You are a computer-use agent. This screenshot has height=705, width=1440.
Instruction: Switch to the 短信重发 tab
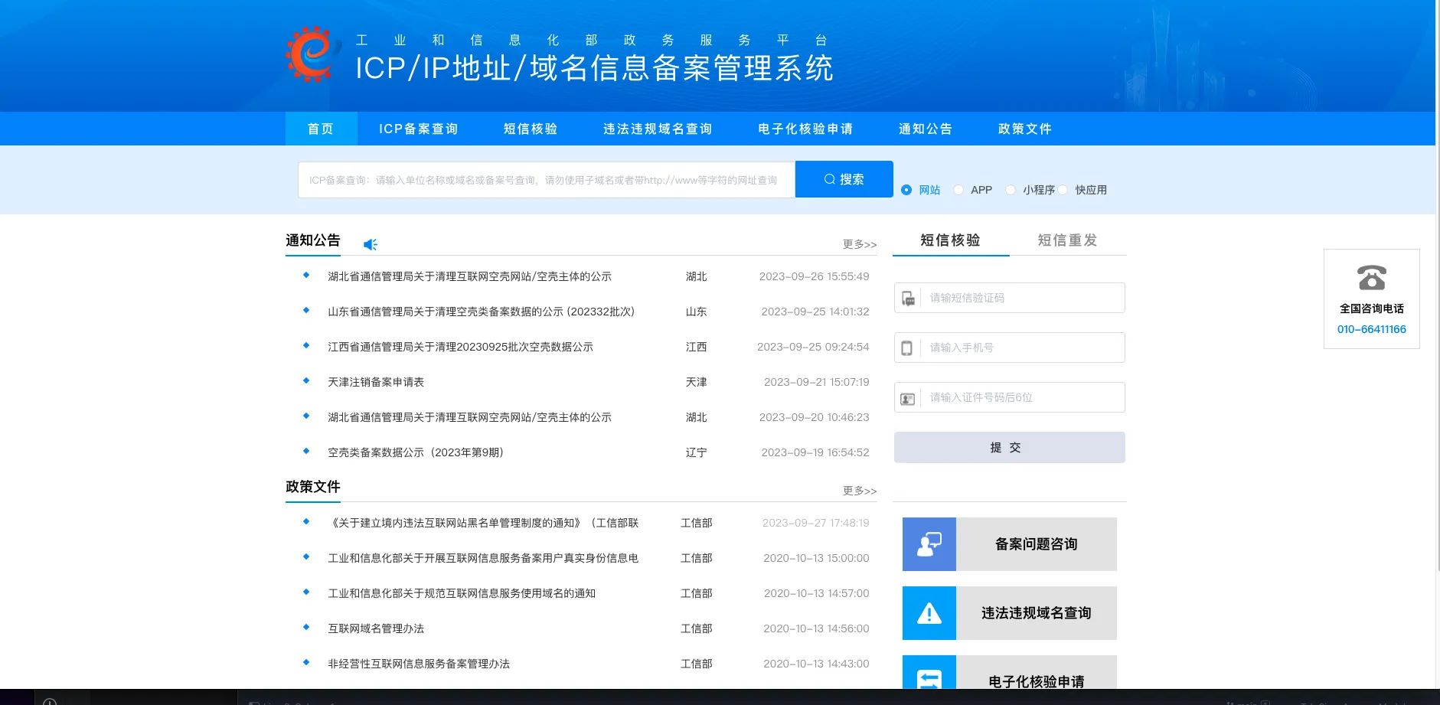[x=1066, y=240]
